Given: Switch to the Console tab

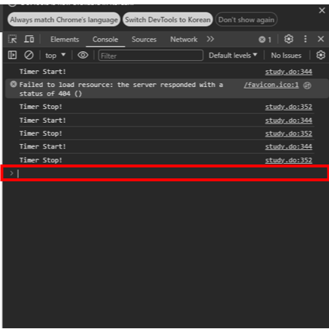Looking at the screenshot, I should [105, 39].
